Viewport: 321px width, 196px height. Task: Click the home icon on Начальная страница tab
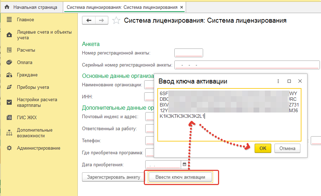(7, 7)
